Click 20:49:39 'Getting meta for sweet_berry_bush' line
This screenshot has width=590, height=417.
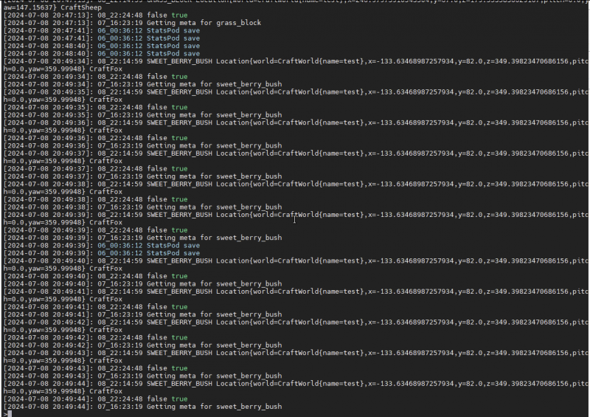pyautogui.click(x=142, y=238)
